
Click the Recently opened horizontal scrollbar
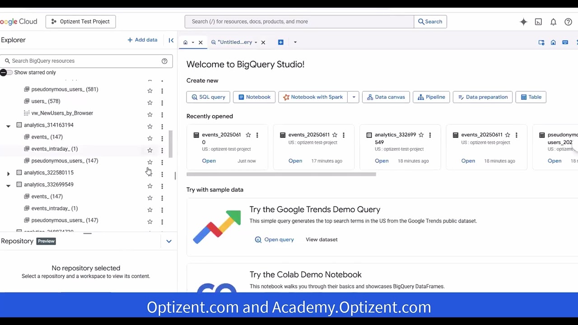[x=281, y=174]
